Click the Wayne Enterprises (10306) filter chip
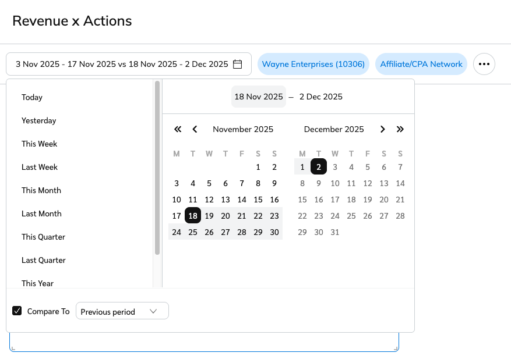Image resolution: width=511 pixels, height=356 pixels. [x=313, y=64]
